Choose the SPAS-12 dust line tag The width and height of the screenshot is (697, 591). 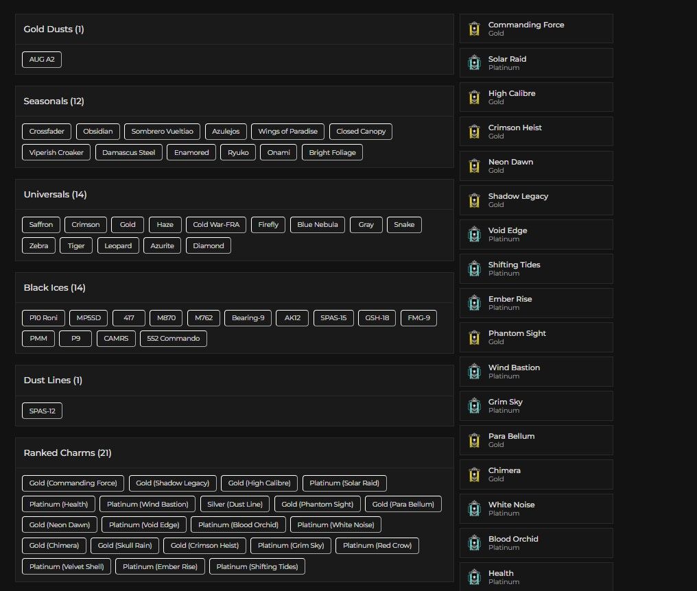43,411
